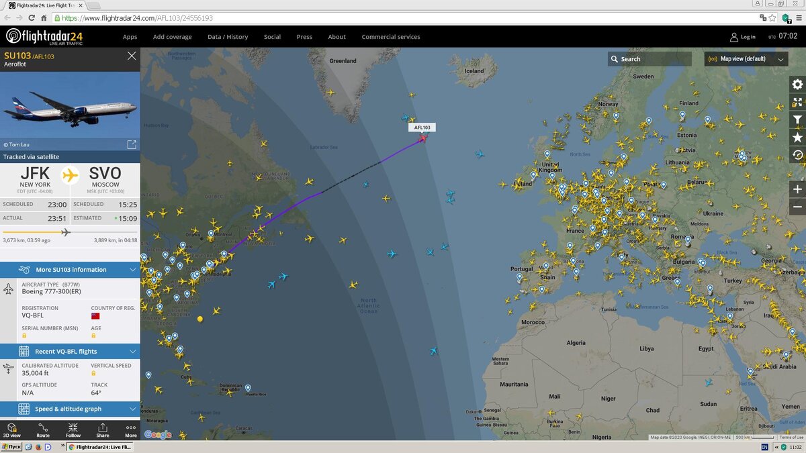Viewport: 806px width, 453px height.
Task: Click the flight progress bar
Action: click(70, 232)
